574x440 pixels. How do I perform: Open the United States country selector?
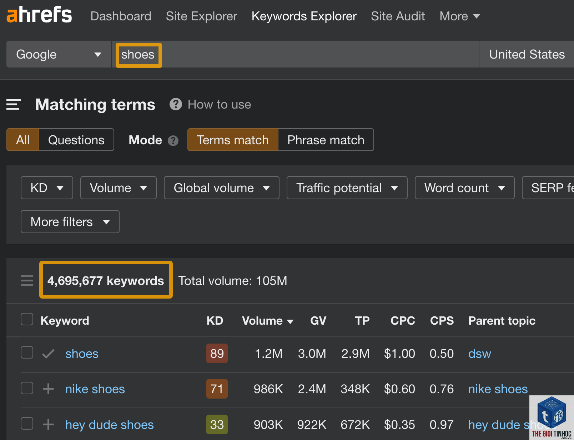click(x=527, y=54)
